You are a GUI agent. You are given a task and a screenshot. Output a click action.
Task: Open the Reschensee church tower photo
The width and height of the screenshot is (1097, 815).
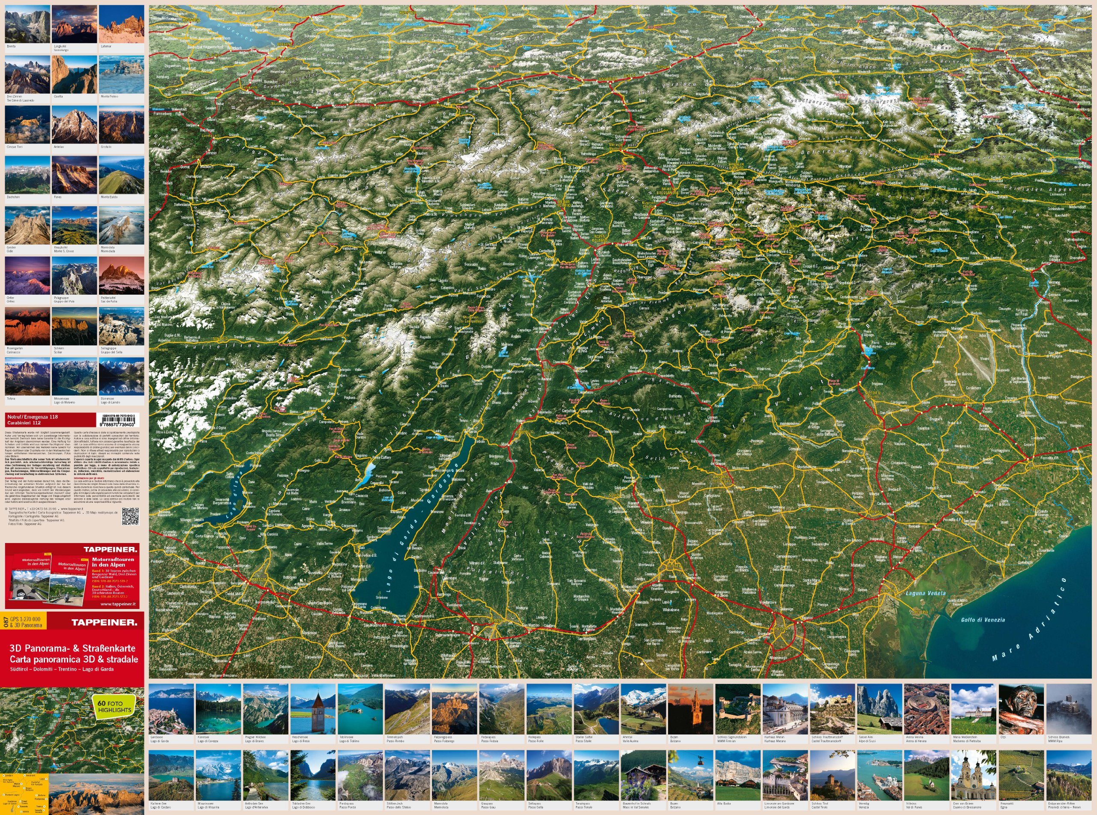click(313, 709)
